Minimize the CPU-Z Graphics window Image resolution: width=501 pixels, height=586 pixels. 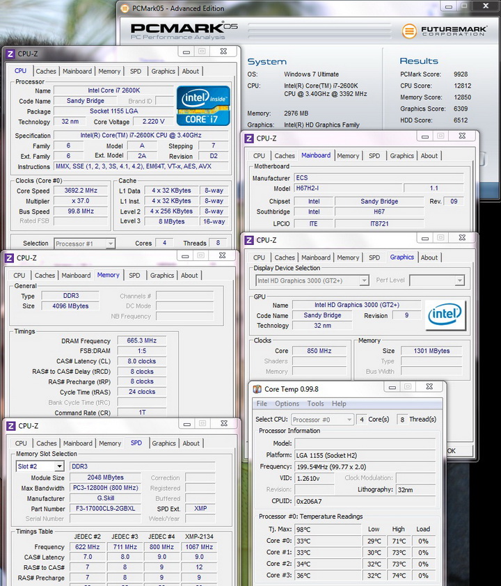click(424, 238)
